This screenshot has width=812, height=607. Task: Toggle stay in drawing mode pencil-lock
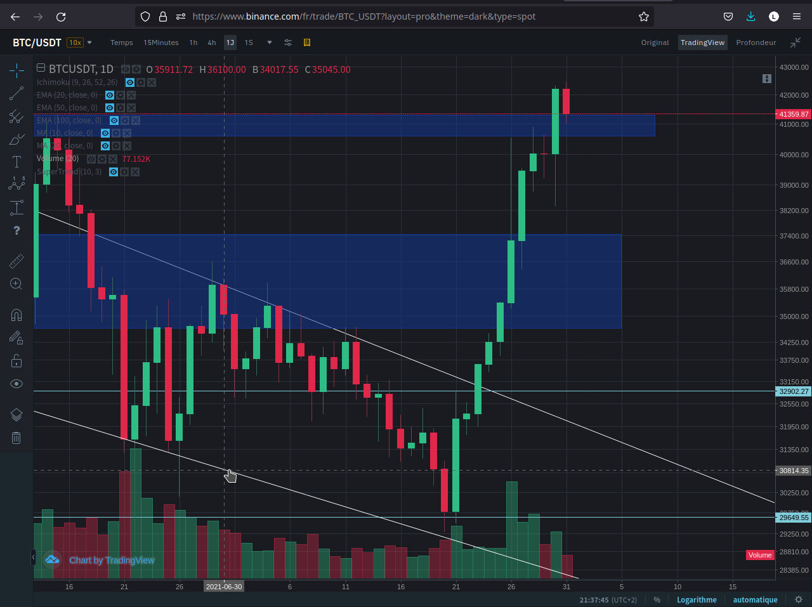[16, 338]
